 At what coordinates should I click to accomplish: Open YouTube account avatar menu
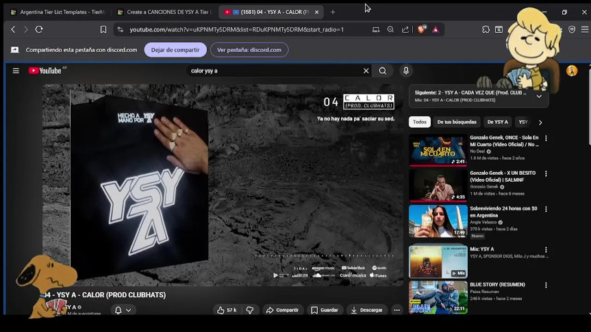coord(572,71)
